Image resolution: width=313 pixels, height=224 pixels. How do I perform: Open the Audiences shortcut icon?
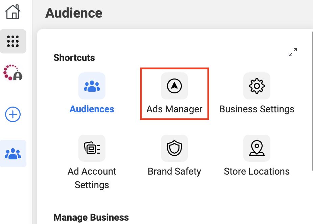(92, 86)
